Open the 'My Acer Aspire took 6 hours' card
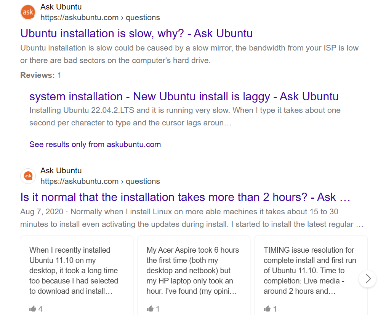The width and height of the screenshot is (386, 315). (194, 275)
